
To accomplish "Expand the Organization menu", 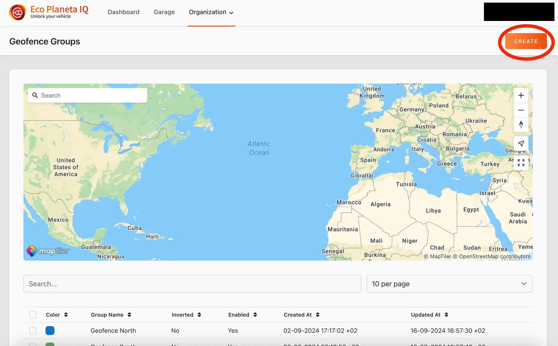I will (x=211, y=12).
